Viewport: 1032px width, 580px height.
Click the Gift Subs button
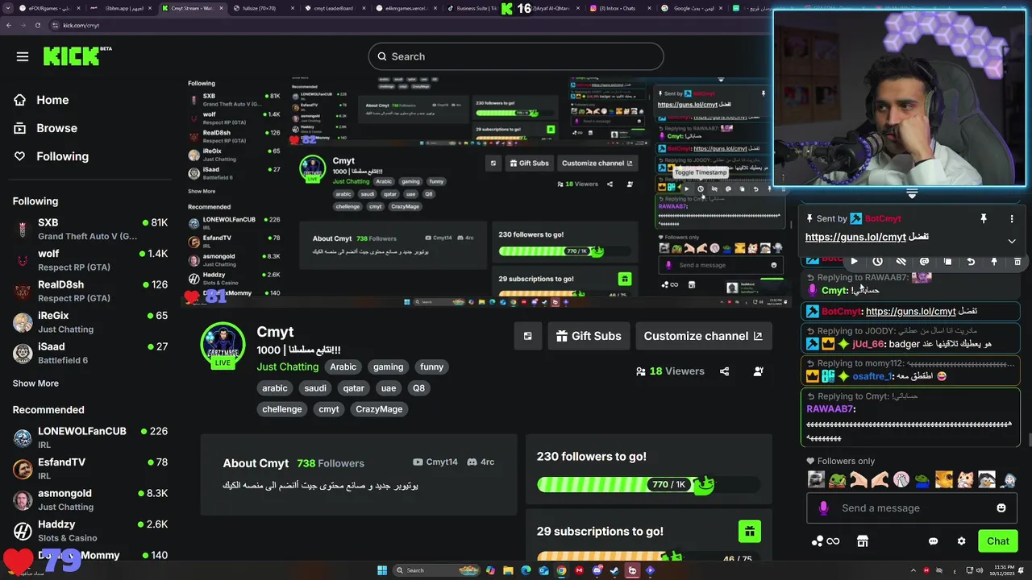pos(588,336)
